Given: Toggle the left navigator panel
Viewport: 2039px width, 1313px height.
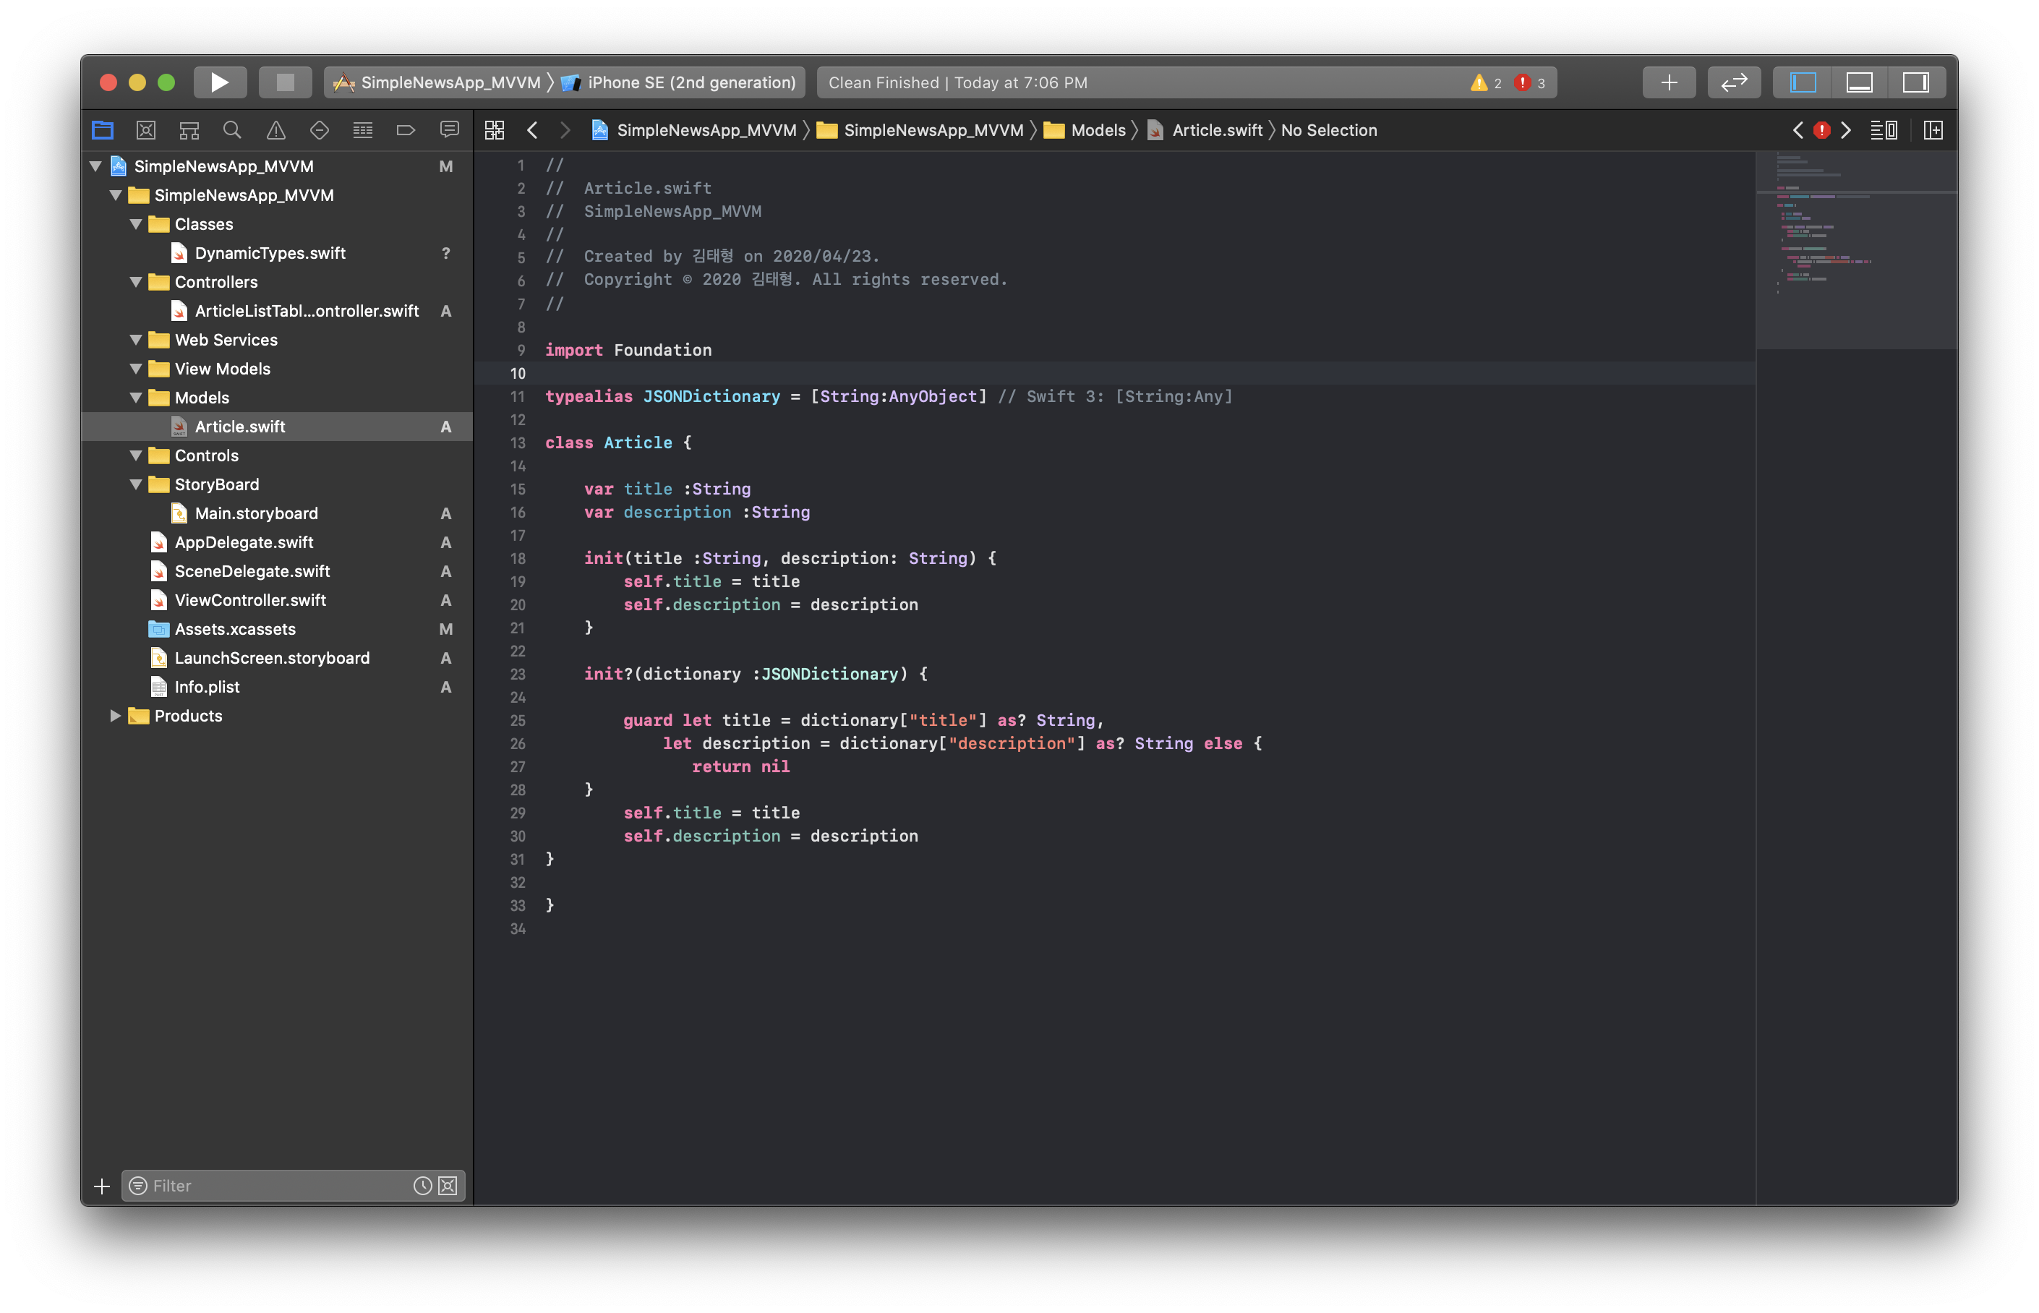Looking at the screenshot, I should click(x=1802, y=82).
